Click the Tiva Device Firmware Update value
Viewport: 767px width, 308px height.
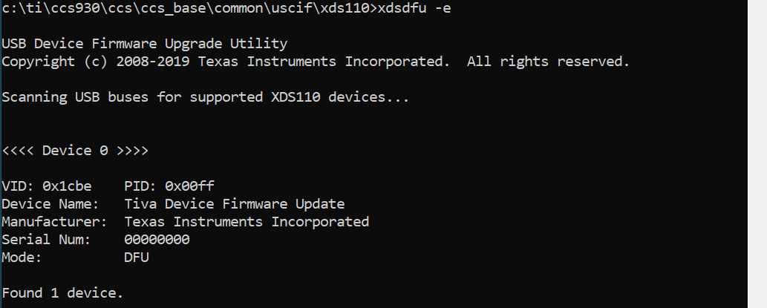click(x=234, y=203)
